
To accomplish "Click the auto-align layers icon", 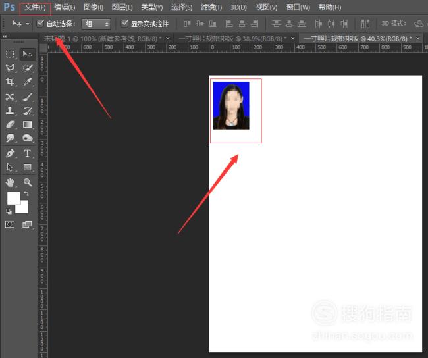I will pyautogui.click(x=365, y=24).
